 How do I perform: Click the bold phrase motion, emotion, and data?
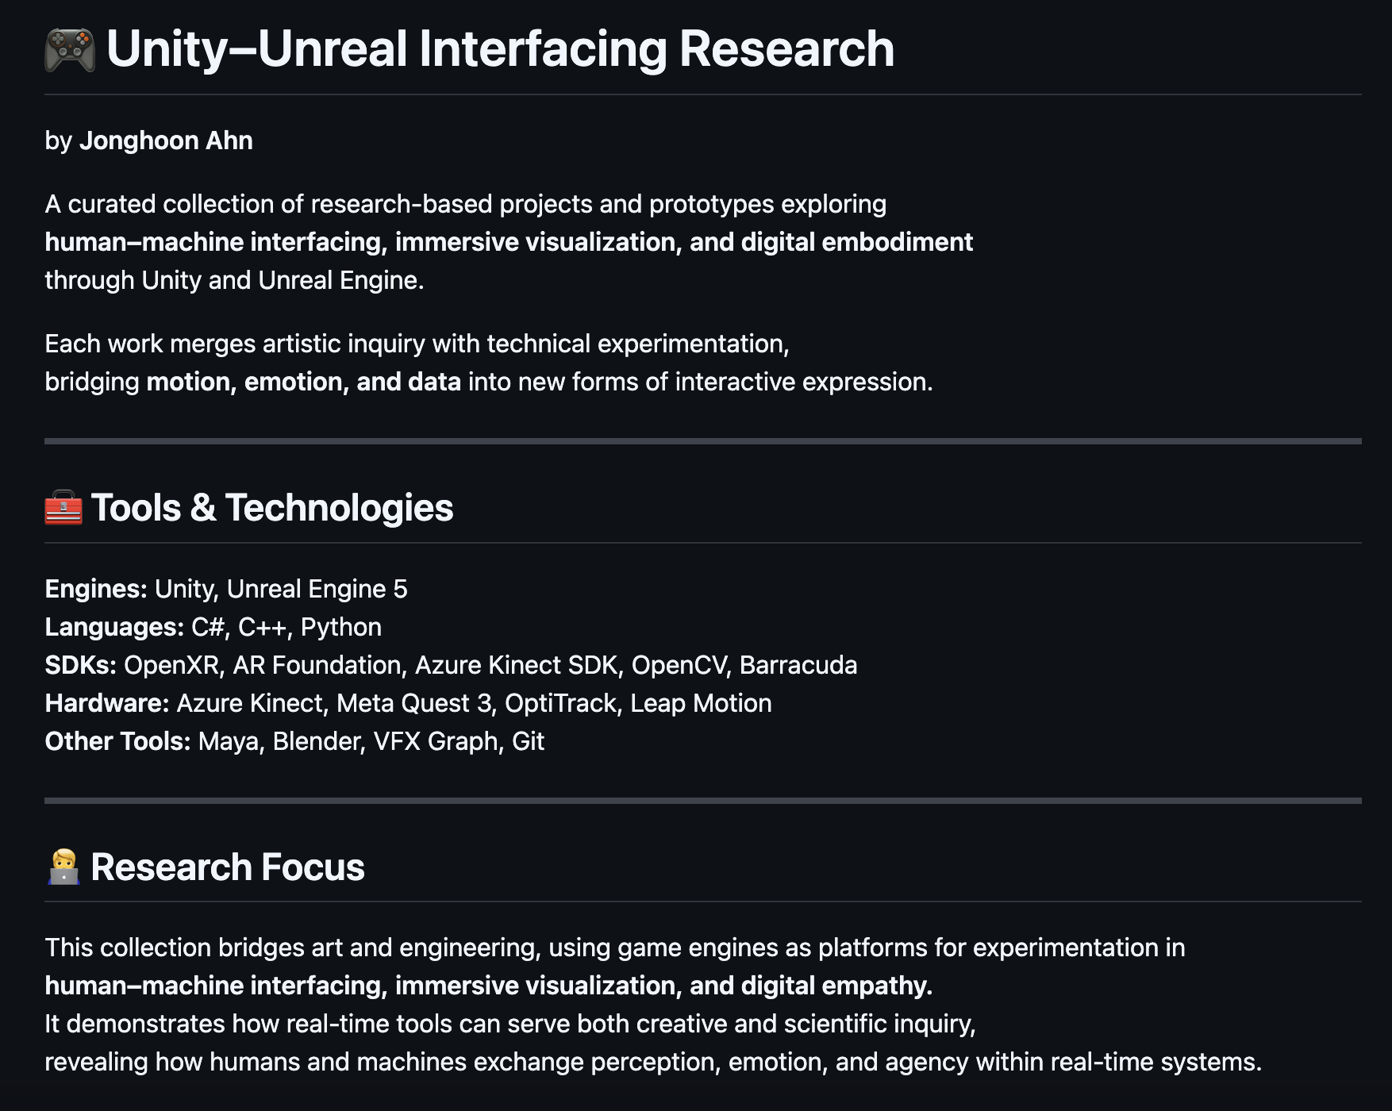(x=303, y=382)
